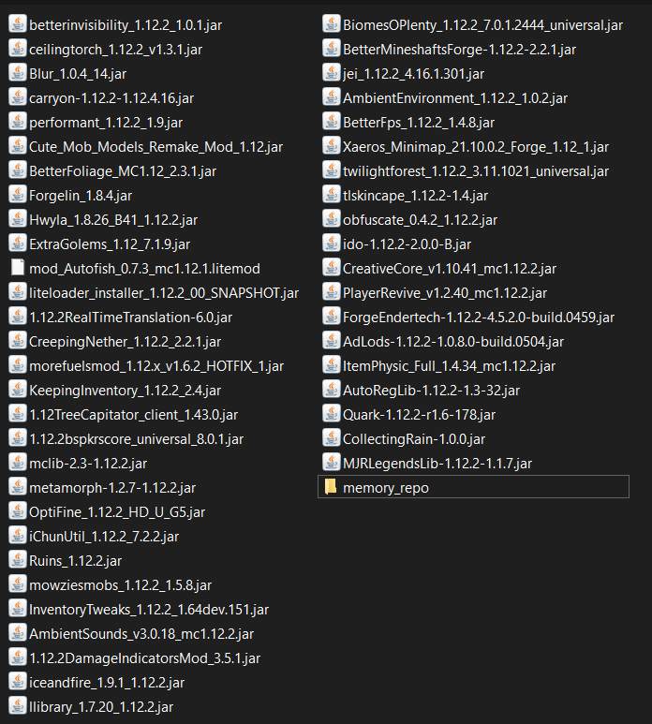
Task: Click the blank file icon of mod_Autofish litemod
Action: (x=17, y=268)
